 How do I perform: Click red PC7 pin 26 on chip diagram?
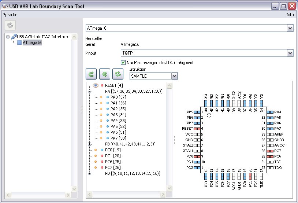tap(270, 151)
